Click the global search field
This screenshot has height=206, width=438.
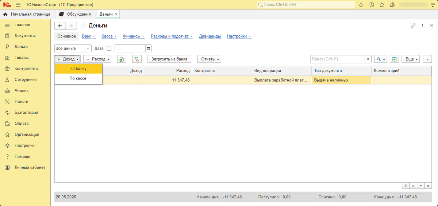(x=306, y=5)
